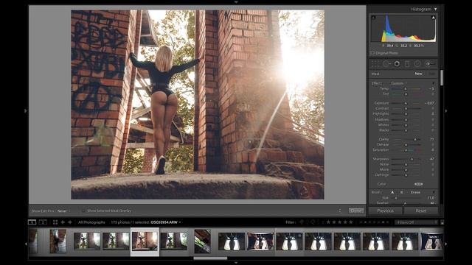Choose Edit mask option
The height and width of the screenshot is (265, 472).
pyautogui.click(x=431, y=74)
